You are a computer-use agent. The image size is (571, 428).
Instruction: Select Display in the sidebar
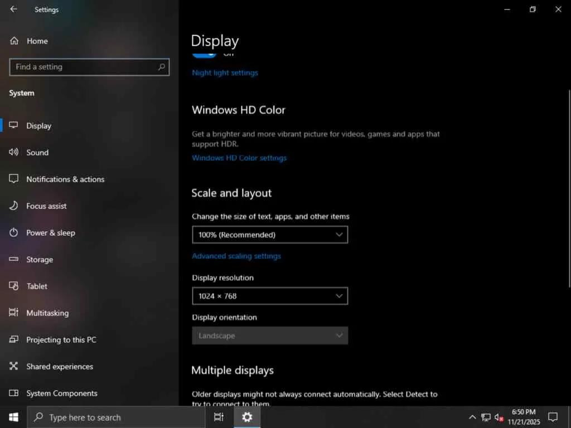click(x=89, y=125)
